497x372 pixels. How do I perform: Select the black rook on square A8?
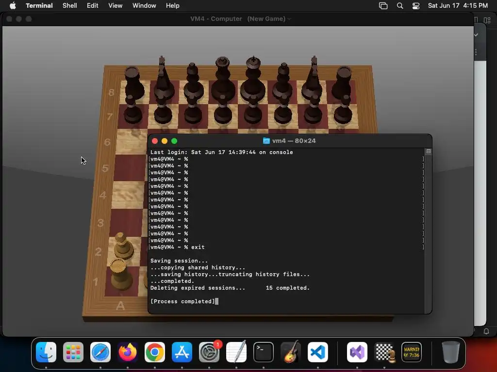coord(133,83)
